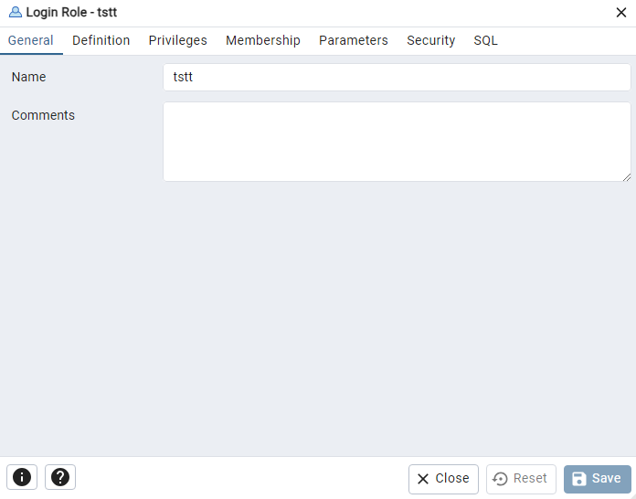Dismiss dialog with top-right X icon
Image resolution: width=636 pixels, height=499 pixels.
tap(621, 13)
